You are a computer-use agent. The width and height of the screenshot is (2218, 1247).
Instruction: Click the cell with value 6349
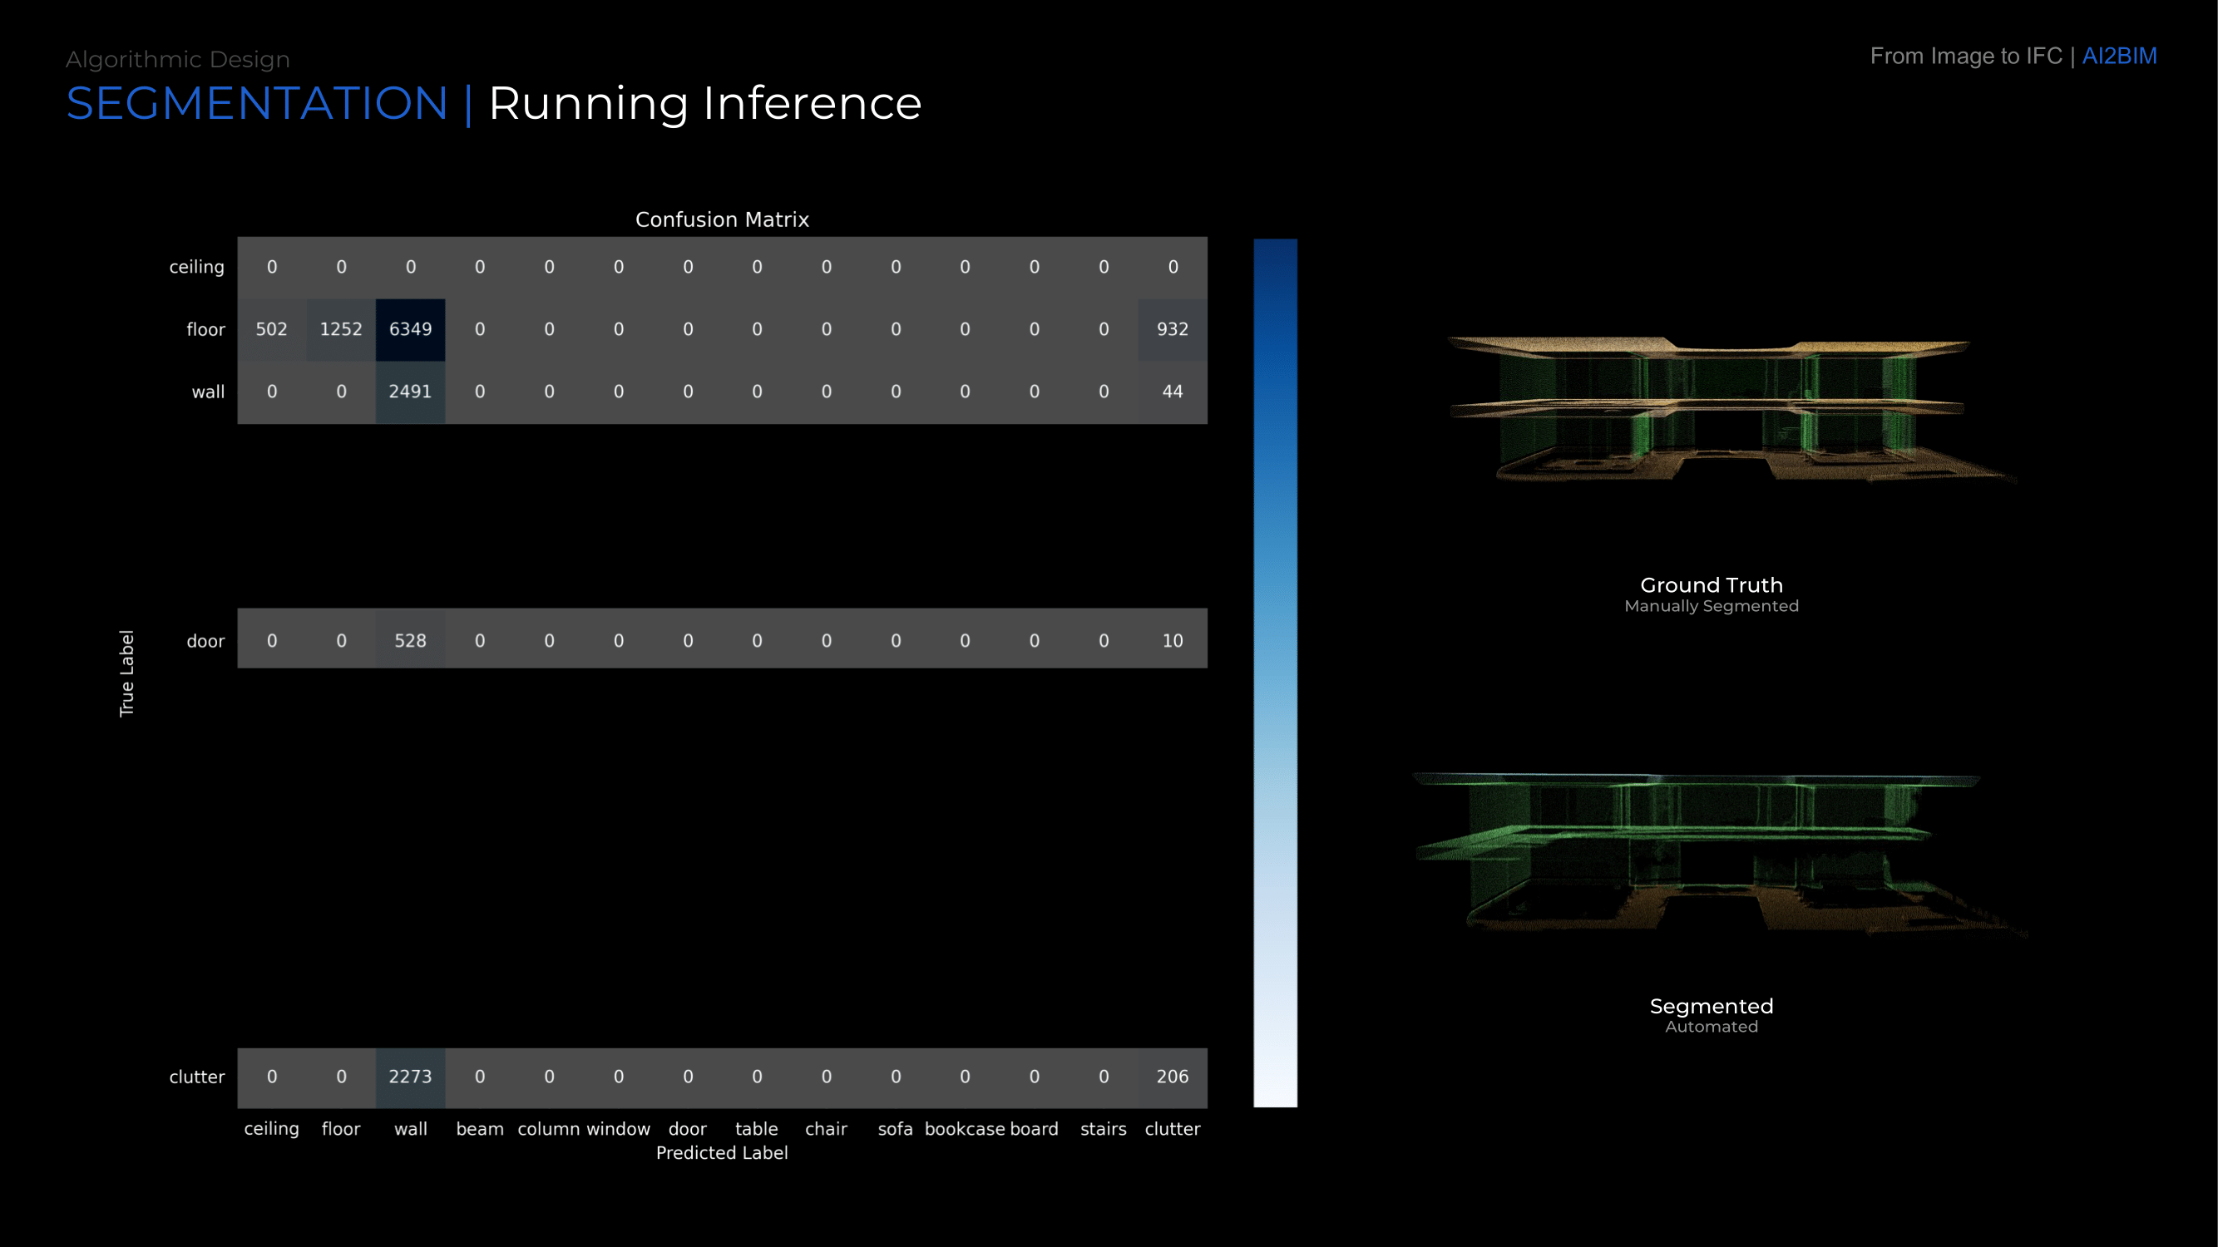pyautogui.click(x=410, y=329)
